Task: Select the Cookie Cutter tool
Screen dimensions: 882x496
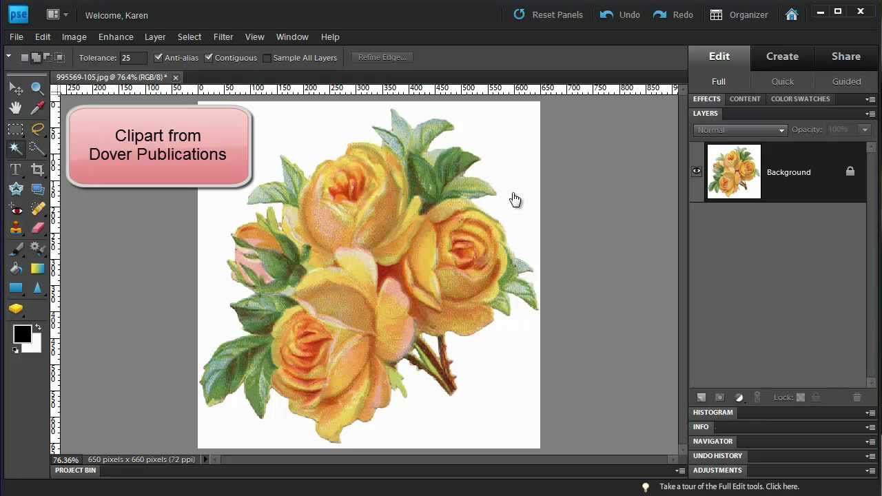Action: [16, 189]
